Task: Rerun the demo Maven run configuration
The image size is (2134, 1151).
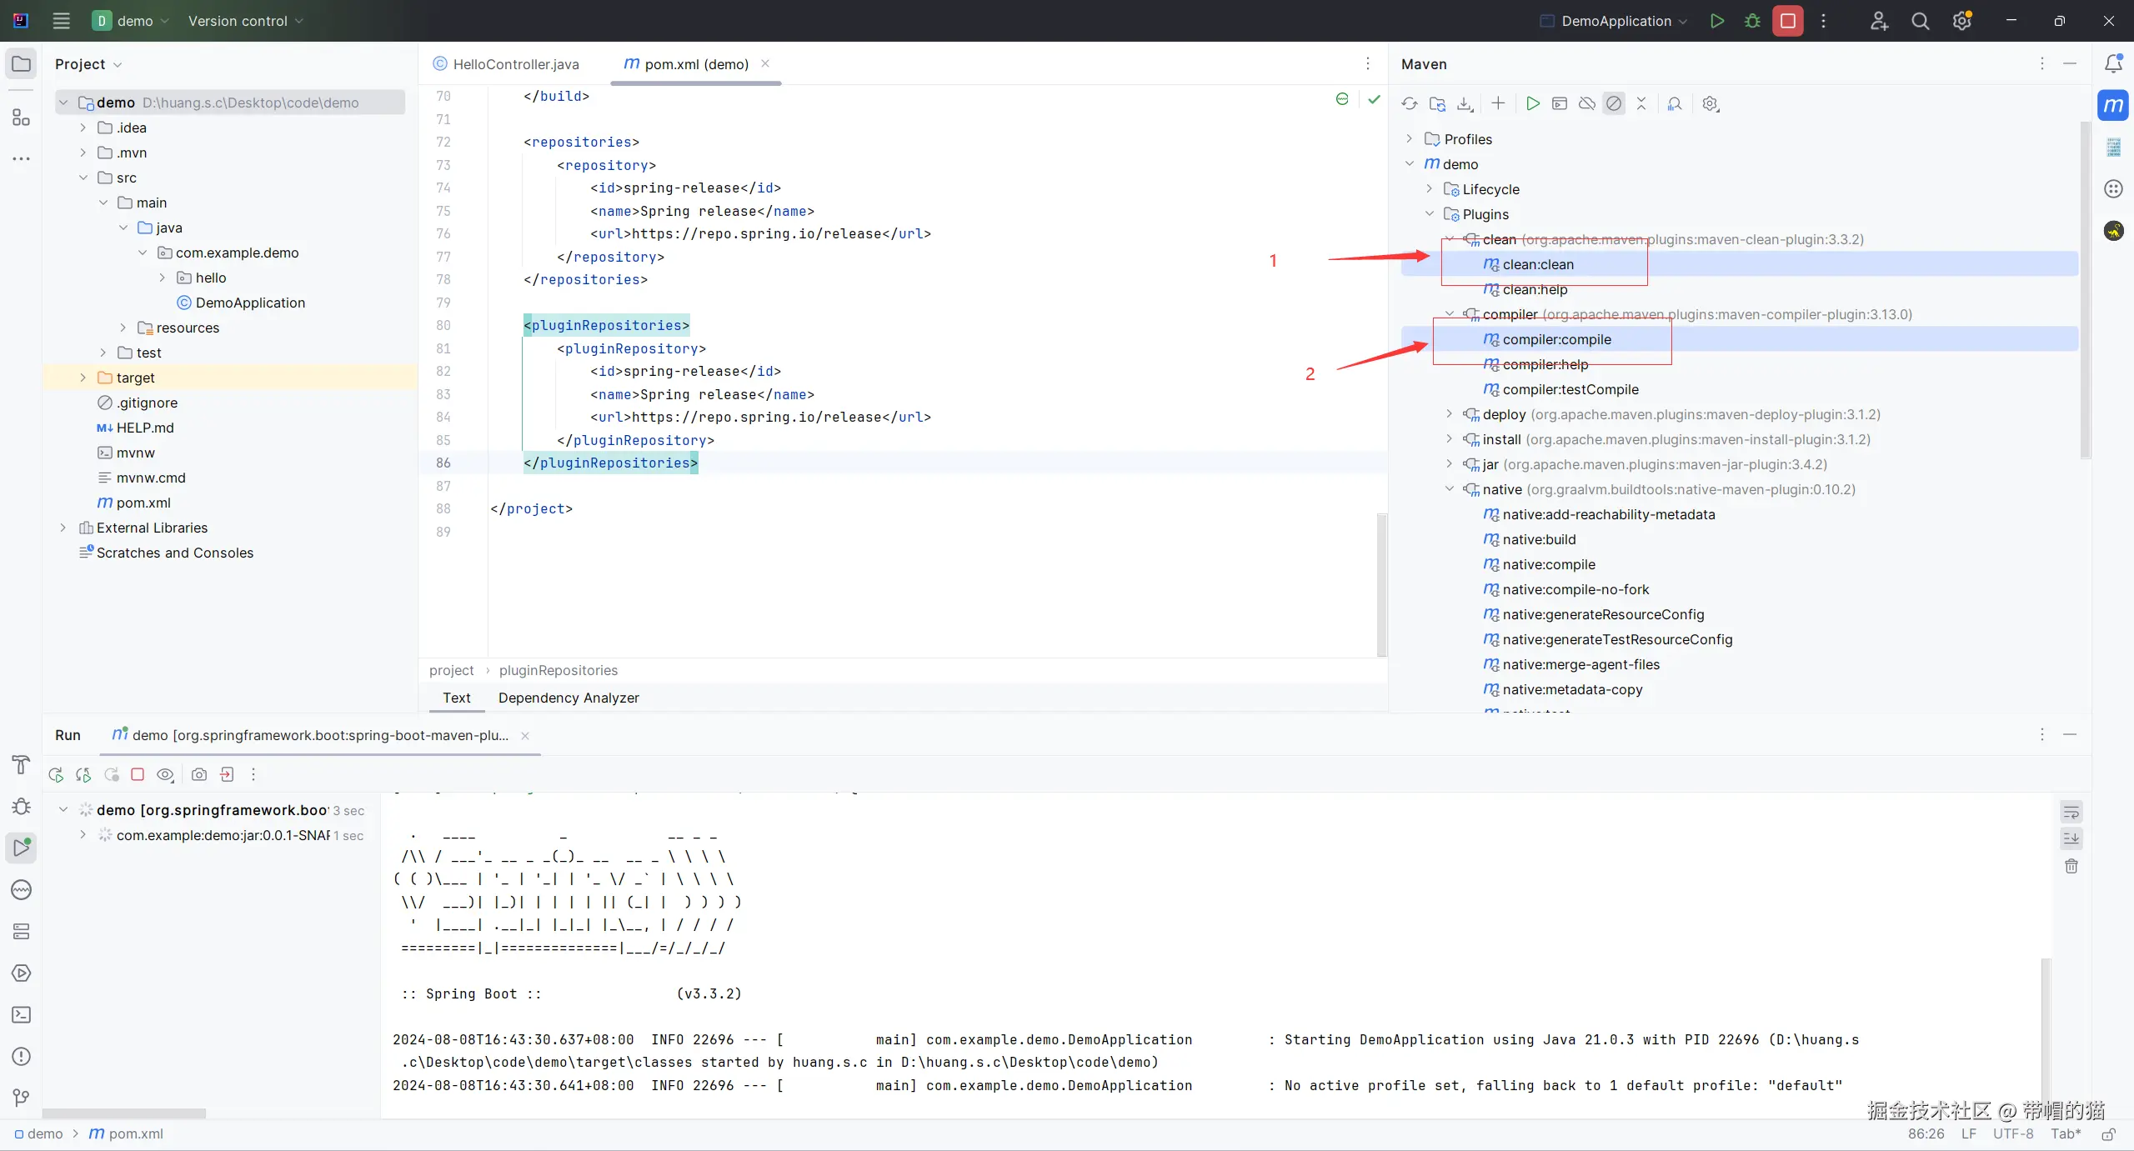Action: [x=56, y=775]
